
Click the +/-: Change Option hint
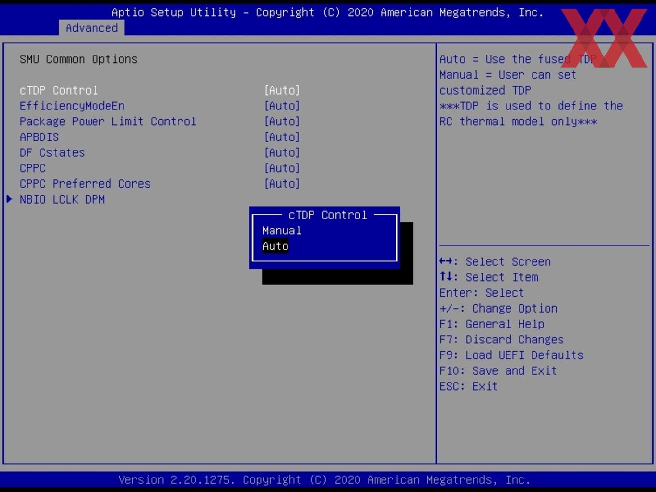pyautogui.click(x=498, y=308)
